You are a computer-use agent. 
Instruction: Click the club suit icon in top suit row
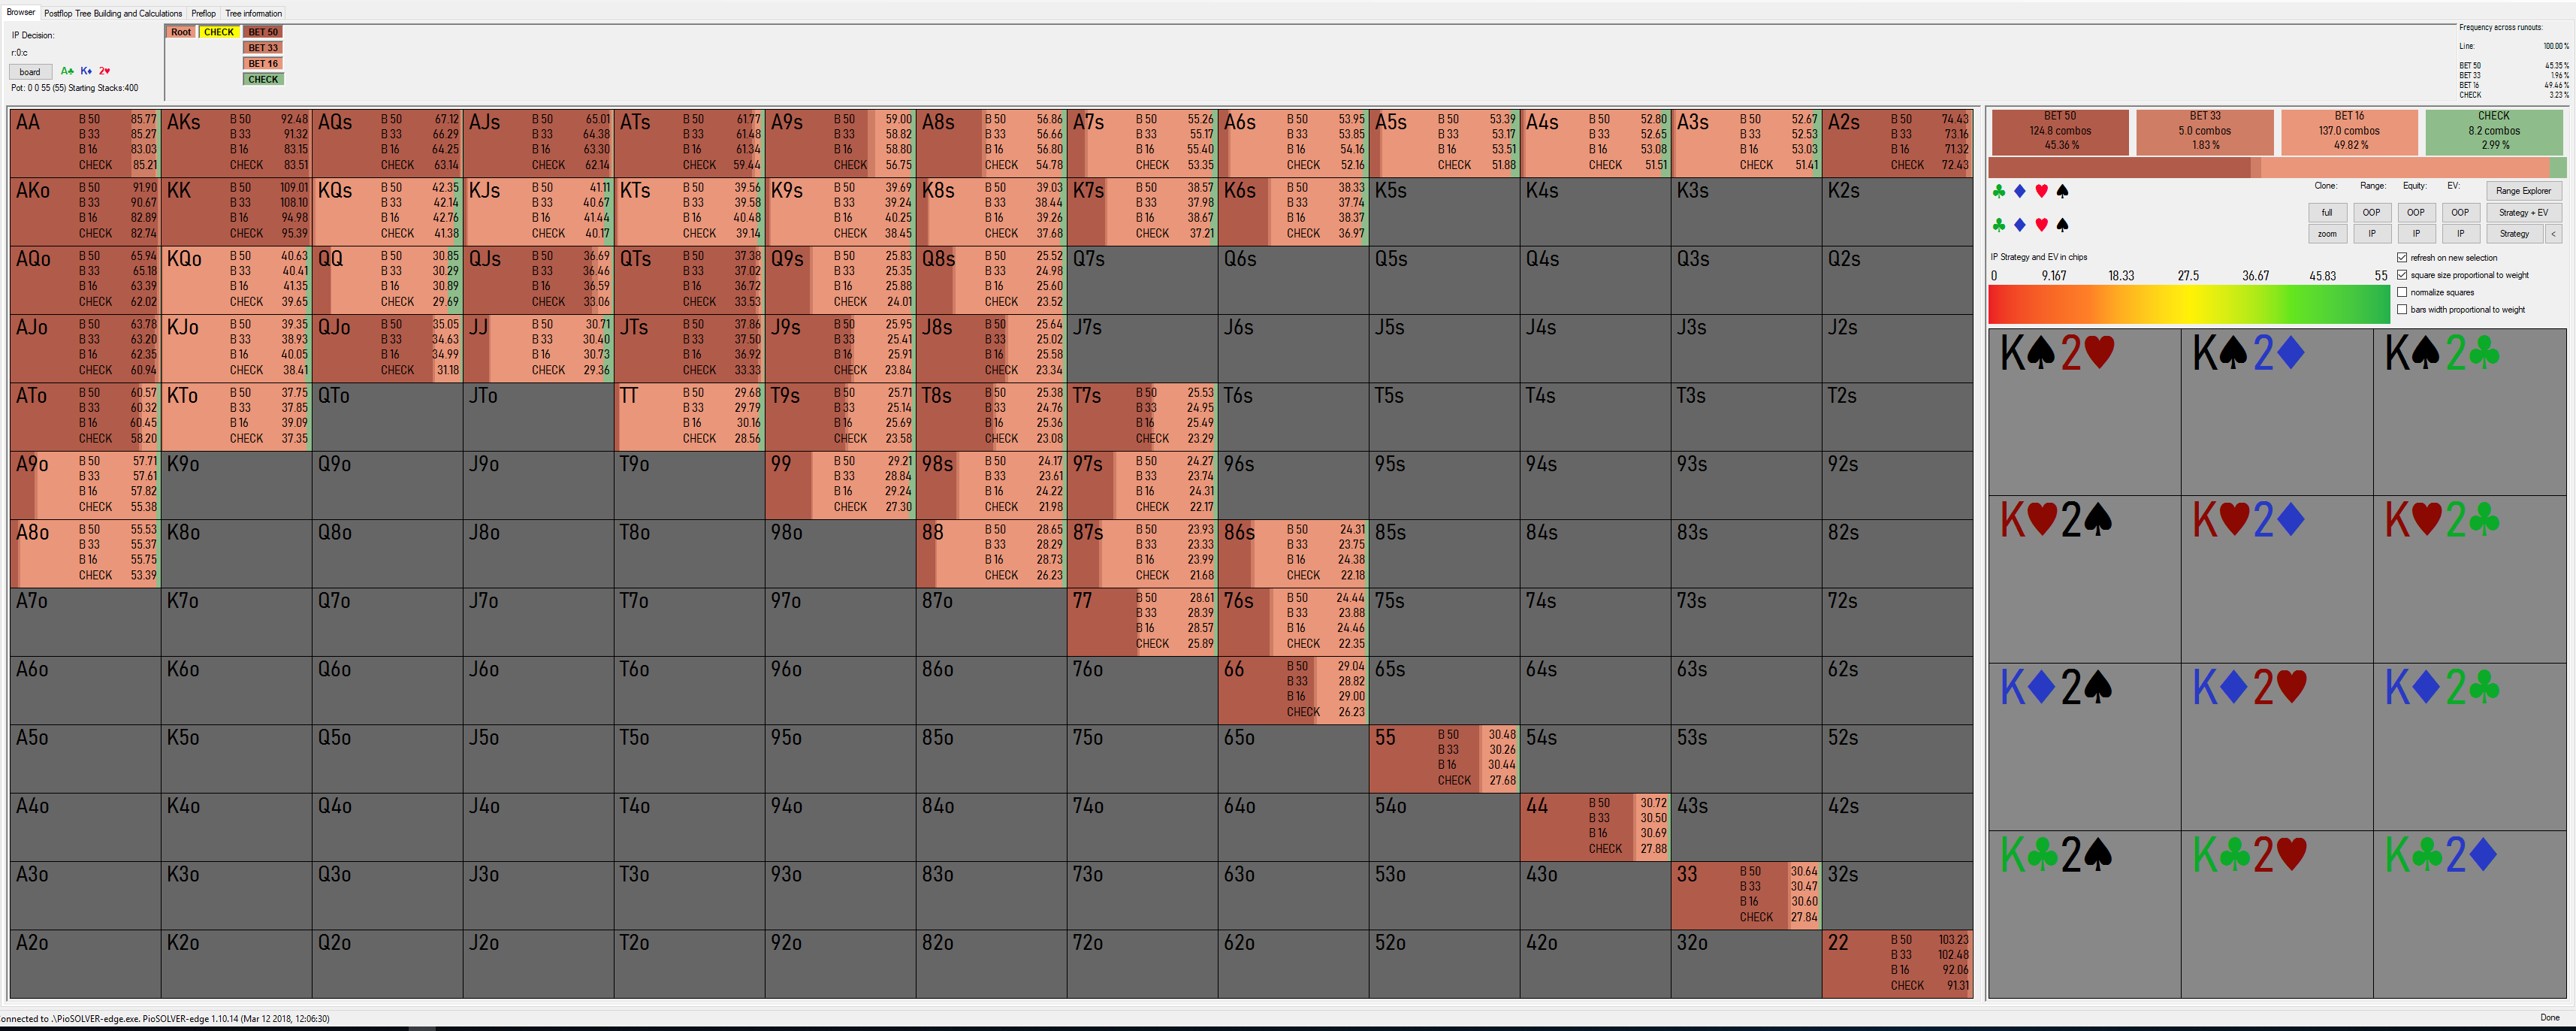coord(1999,191)
